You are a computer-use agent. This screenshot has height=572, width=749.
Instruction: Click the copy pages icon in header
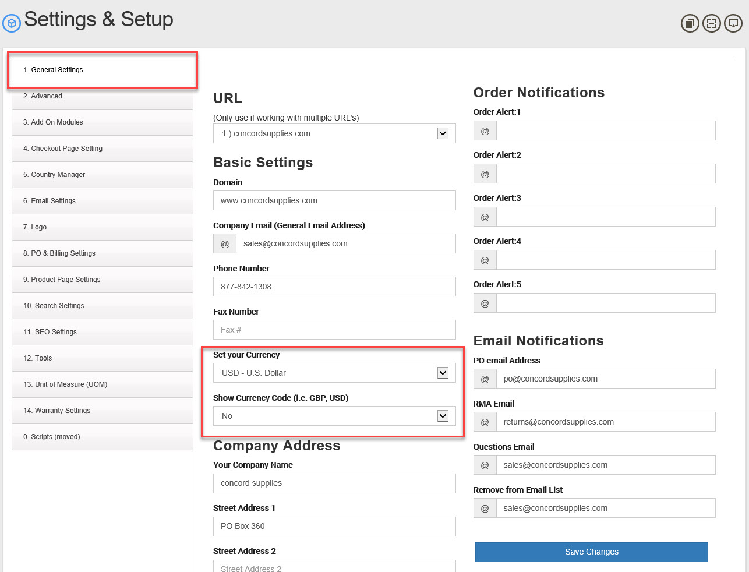(690, 23)
